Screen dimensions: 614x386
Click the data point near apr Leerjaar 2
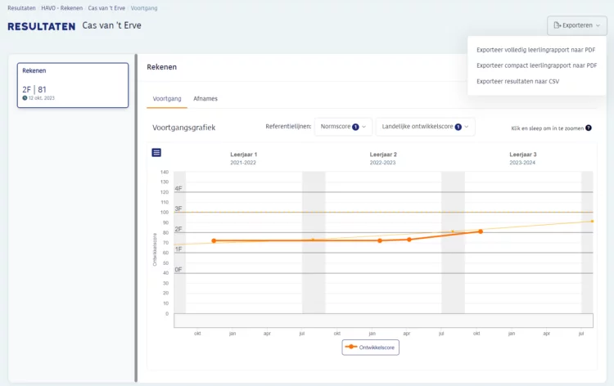coord(409,240)
